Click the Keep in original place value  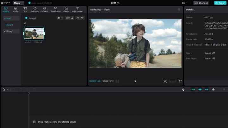click(x=215, y=45)
